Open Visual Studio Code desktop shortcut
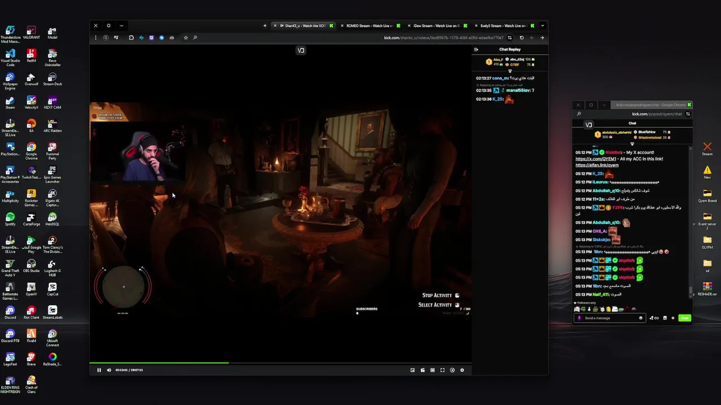The width and height of the screenshot is (721, 405). pyautogui.click(x=10, y=58)
